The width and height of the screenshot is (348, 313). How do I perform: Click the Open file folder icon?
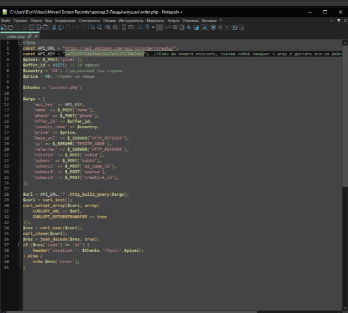click(10, 27)
